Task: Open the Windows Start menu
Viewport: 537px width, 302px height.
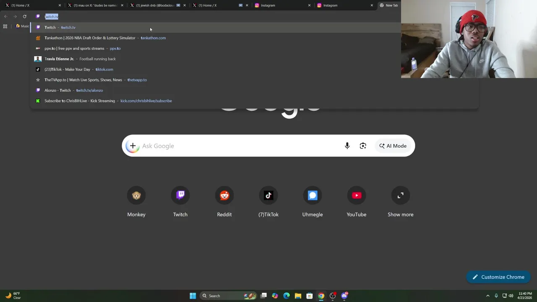Action: pyautogui.click(x=193, y=296)
